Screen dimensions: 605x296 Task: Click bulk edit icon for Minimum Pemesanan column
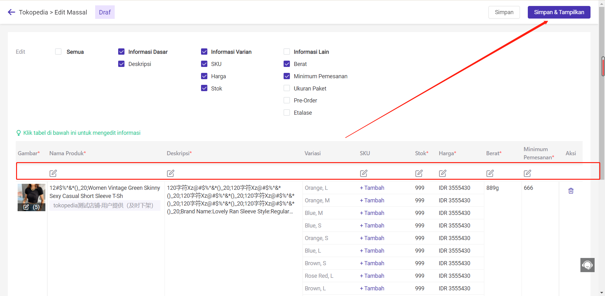(x=527, y=173)
